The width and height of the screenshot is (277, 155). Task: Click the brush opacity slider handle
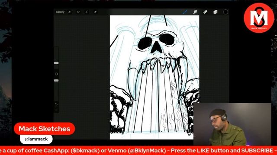point(56,81)
